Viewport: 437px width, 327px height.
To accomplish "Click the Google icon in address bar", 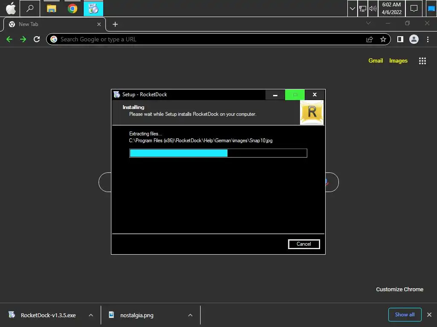I will [53, 39].
